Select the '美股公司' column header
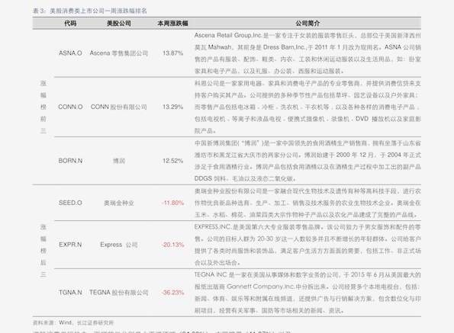The width and height of the screenshot is (454, 333). pyautogui.click(x=119, y=24)
